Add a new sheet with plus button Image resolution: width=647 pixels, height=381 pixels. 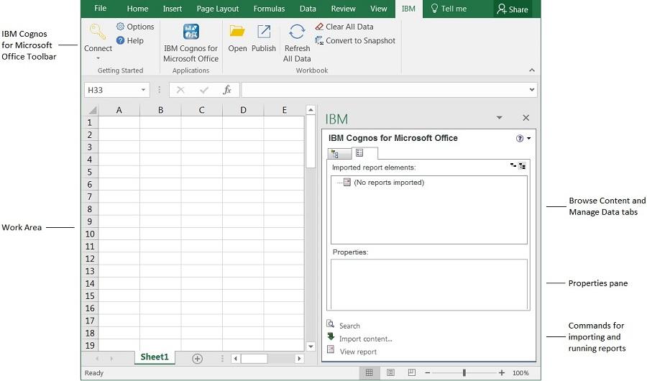[197, 359]
